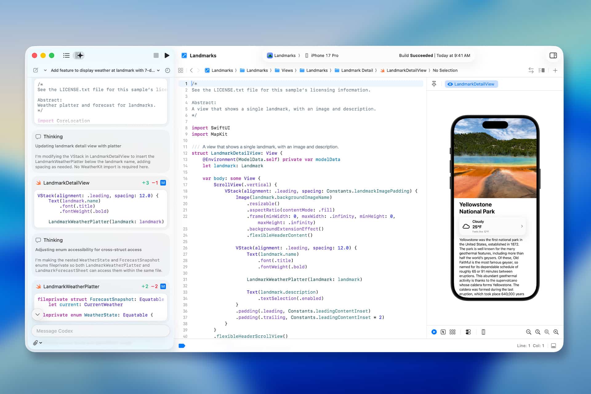Tap Yellowstone National Park title in preview
The height and width of the screenshot is (394, 591).
477,208
